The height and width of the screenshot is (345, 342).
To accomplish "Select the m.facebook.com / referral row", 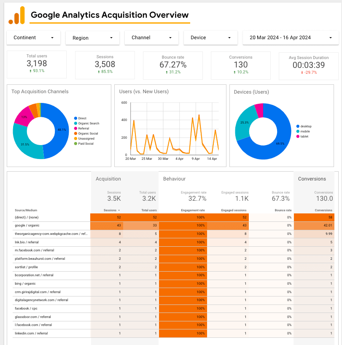I will tap(173, 251).
